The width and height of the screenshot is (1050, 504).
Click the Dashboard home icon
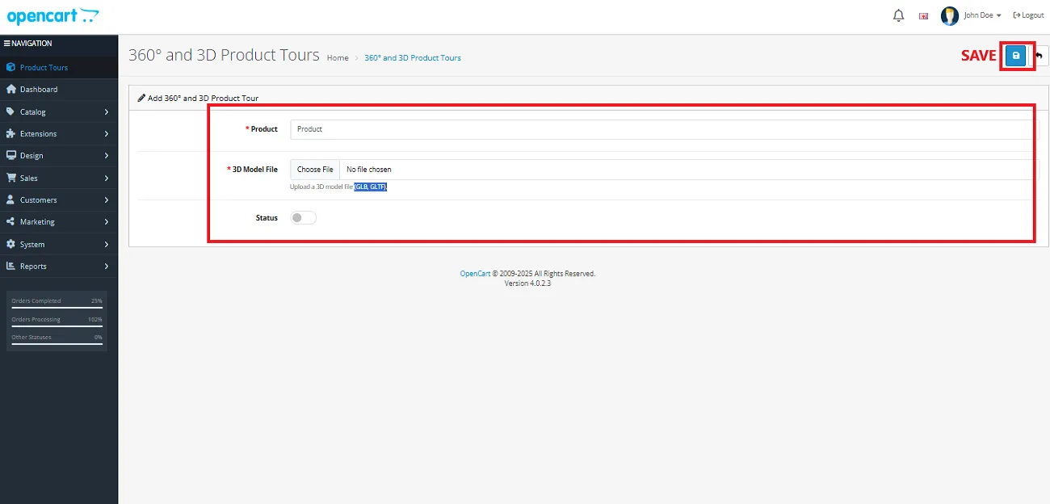[x=10, y=90]
